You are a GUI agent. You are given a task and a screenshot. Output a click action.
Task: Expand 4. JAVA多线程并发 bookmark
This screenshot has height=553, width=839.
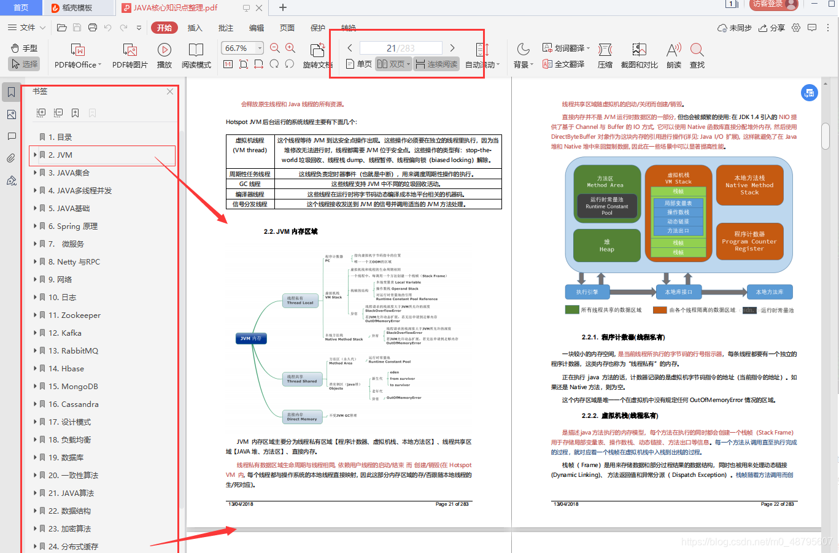(36, 190)
